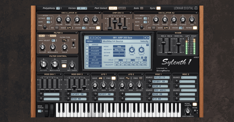234x122 pixels.
Task: Disable the ARPEG effect checkbox
Action: [x=87, y=45]
